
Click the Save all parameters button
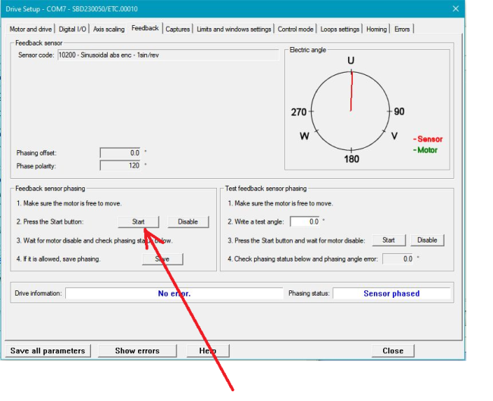tap(48, 351)
